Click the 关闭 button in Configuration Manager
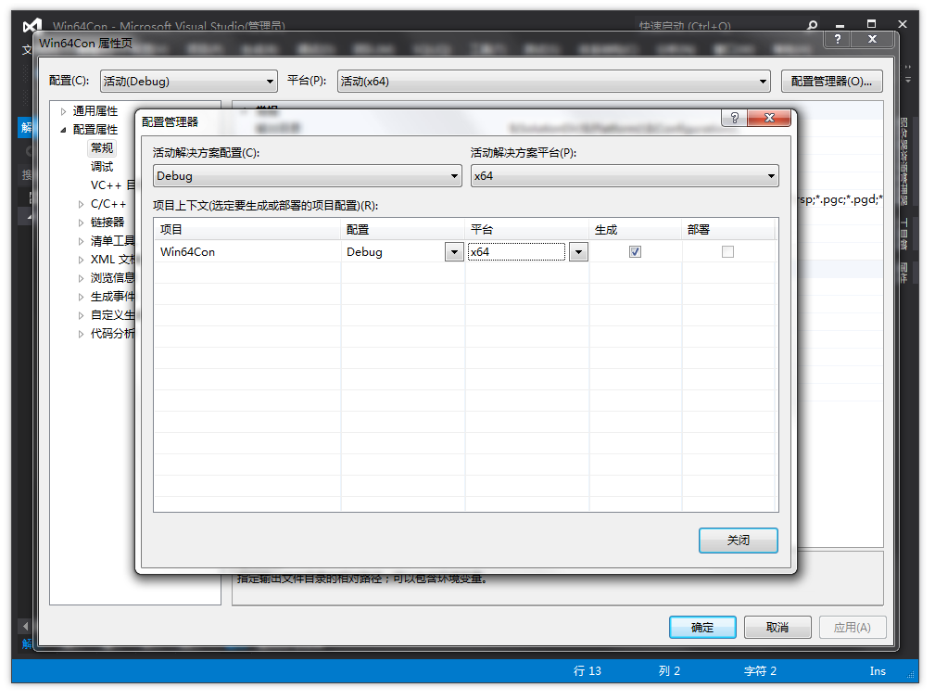Viewport: 935px width, 700px height. coord(739,541)
